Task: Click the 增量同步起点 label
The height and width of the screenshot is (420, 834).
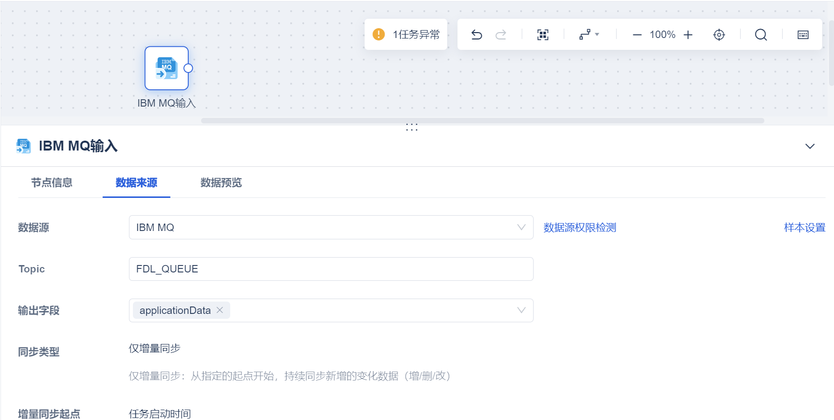Action: [49, 414]
